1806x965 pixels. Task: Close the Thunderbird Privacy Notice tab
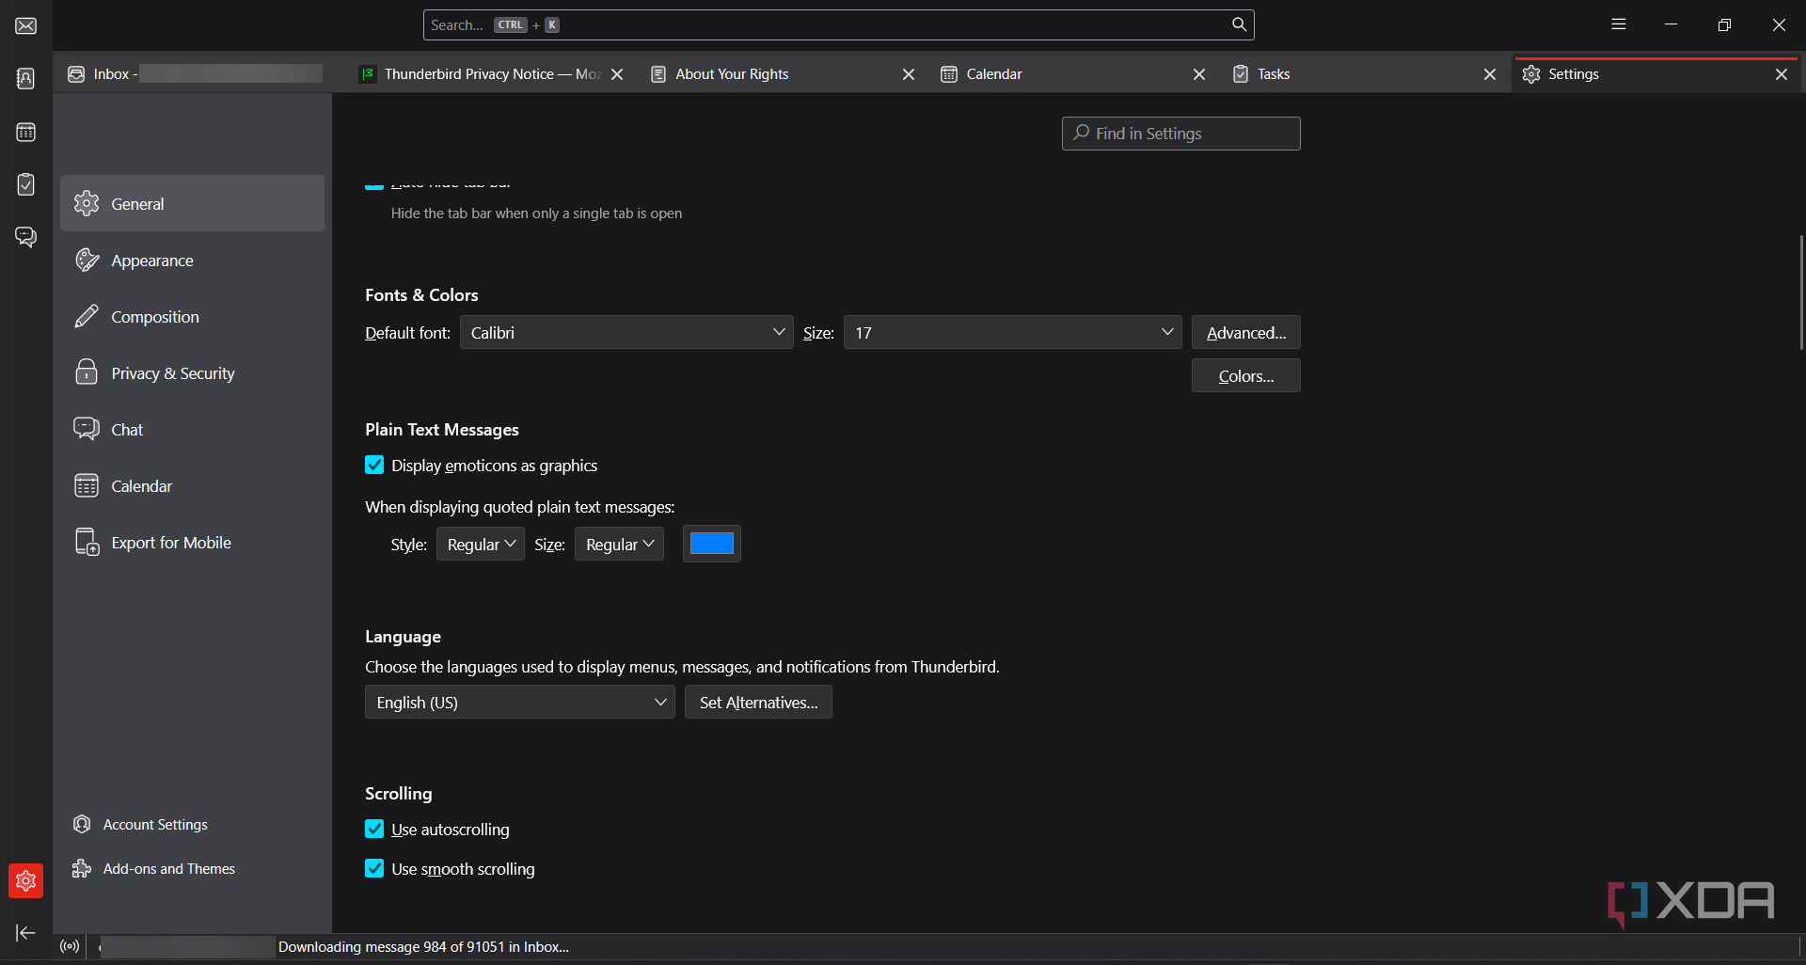[617, 74]
